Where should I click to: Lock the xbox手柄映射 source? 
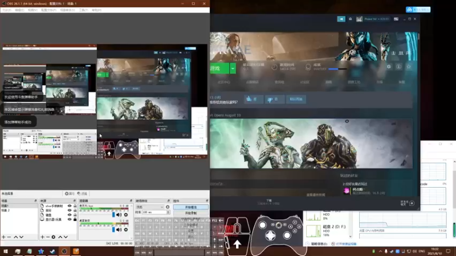point(75,206)
